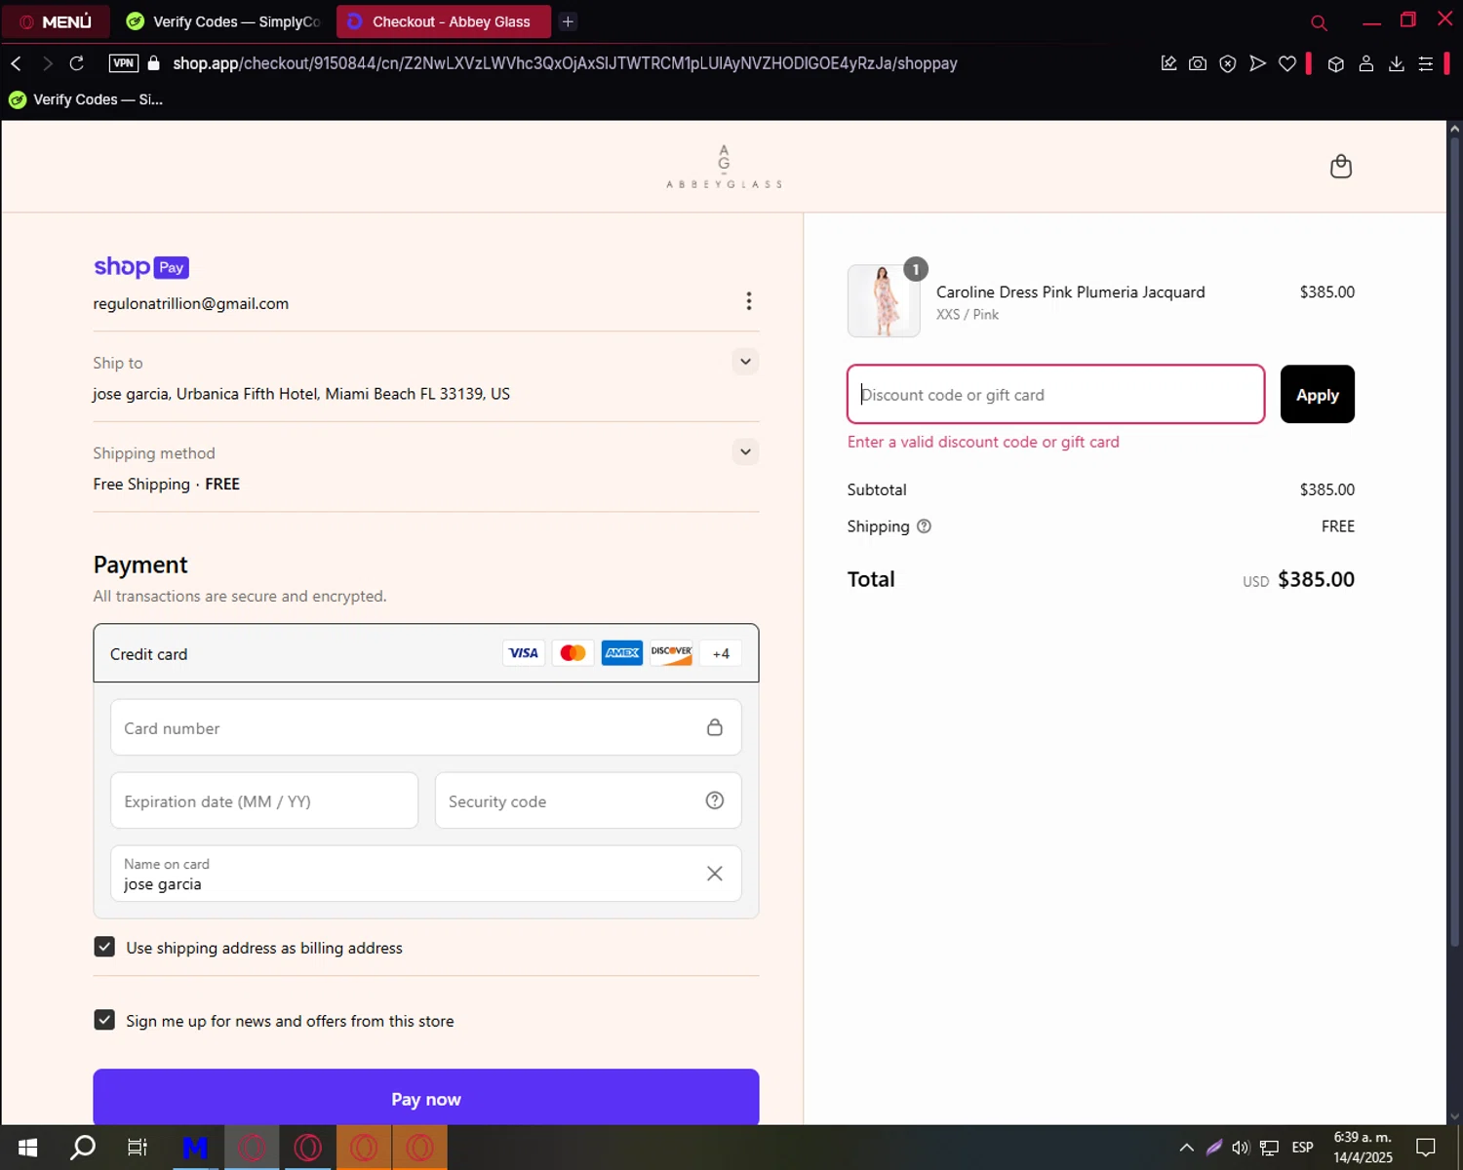Viewport: 1463px width, 1170px height.
Task: Open the ad blocker shield icon
Action: click(1228, 63)
